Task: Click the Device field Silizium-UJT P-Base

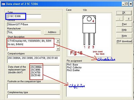Action: point(33,24)
